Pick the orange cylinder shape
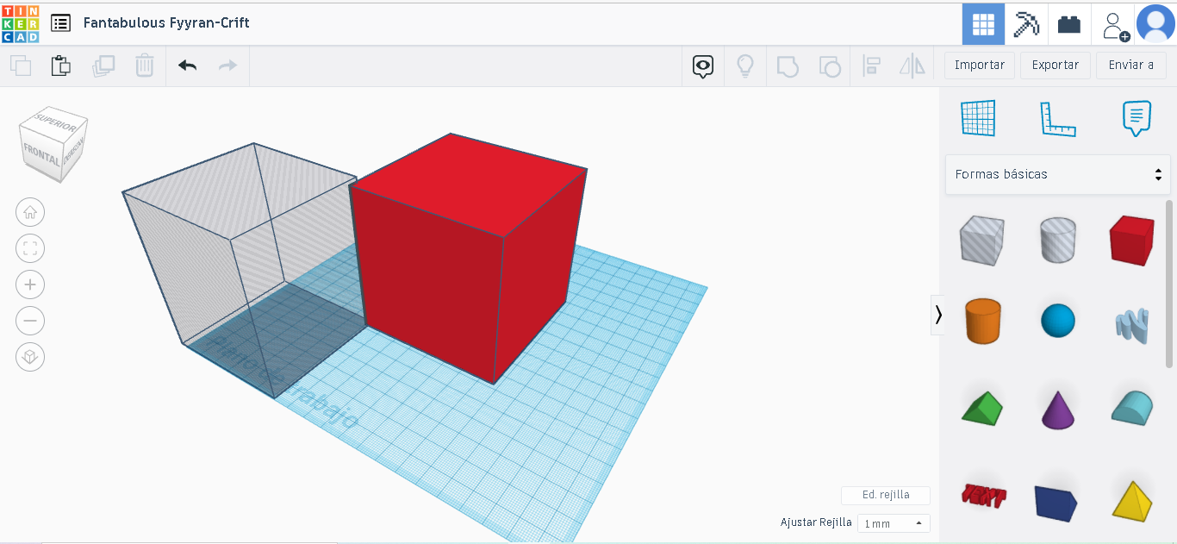The height and width of the screenshot is (544, 1177). [982, 321]
